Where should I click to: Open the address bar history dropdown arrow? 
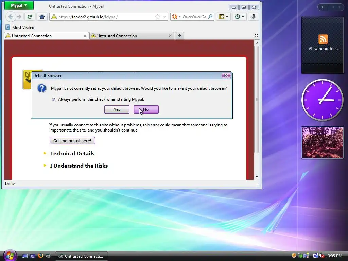164,17
